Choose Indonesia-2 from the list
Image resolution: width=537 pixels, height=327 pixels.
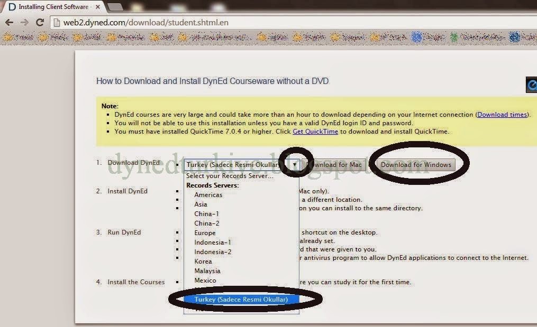pos(241,252)
